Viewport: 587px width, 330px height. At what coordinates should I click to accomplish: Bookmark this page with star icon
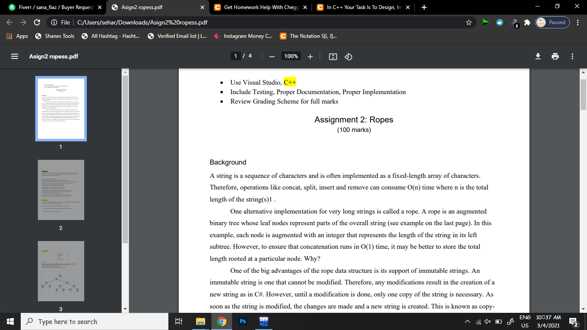(469, 22)
